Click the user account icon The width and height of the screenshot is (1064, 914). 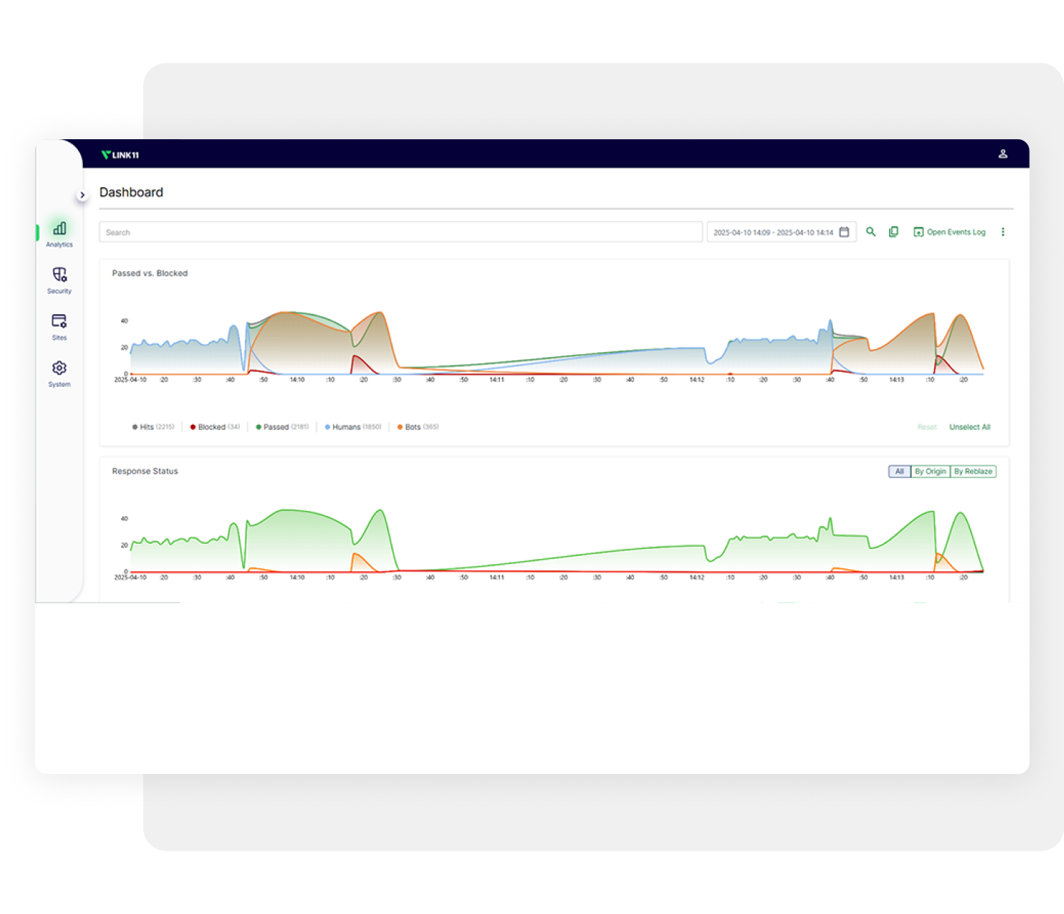[x=1003, y=154]
